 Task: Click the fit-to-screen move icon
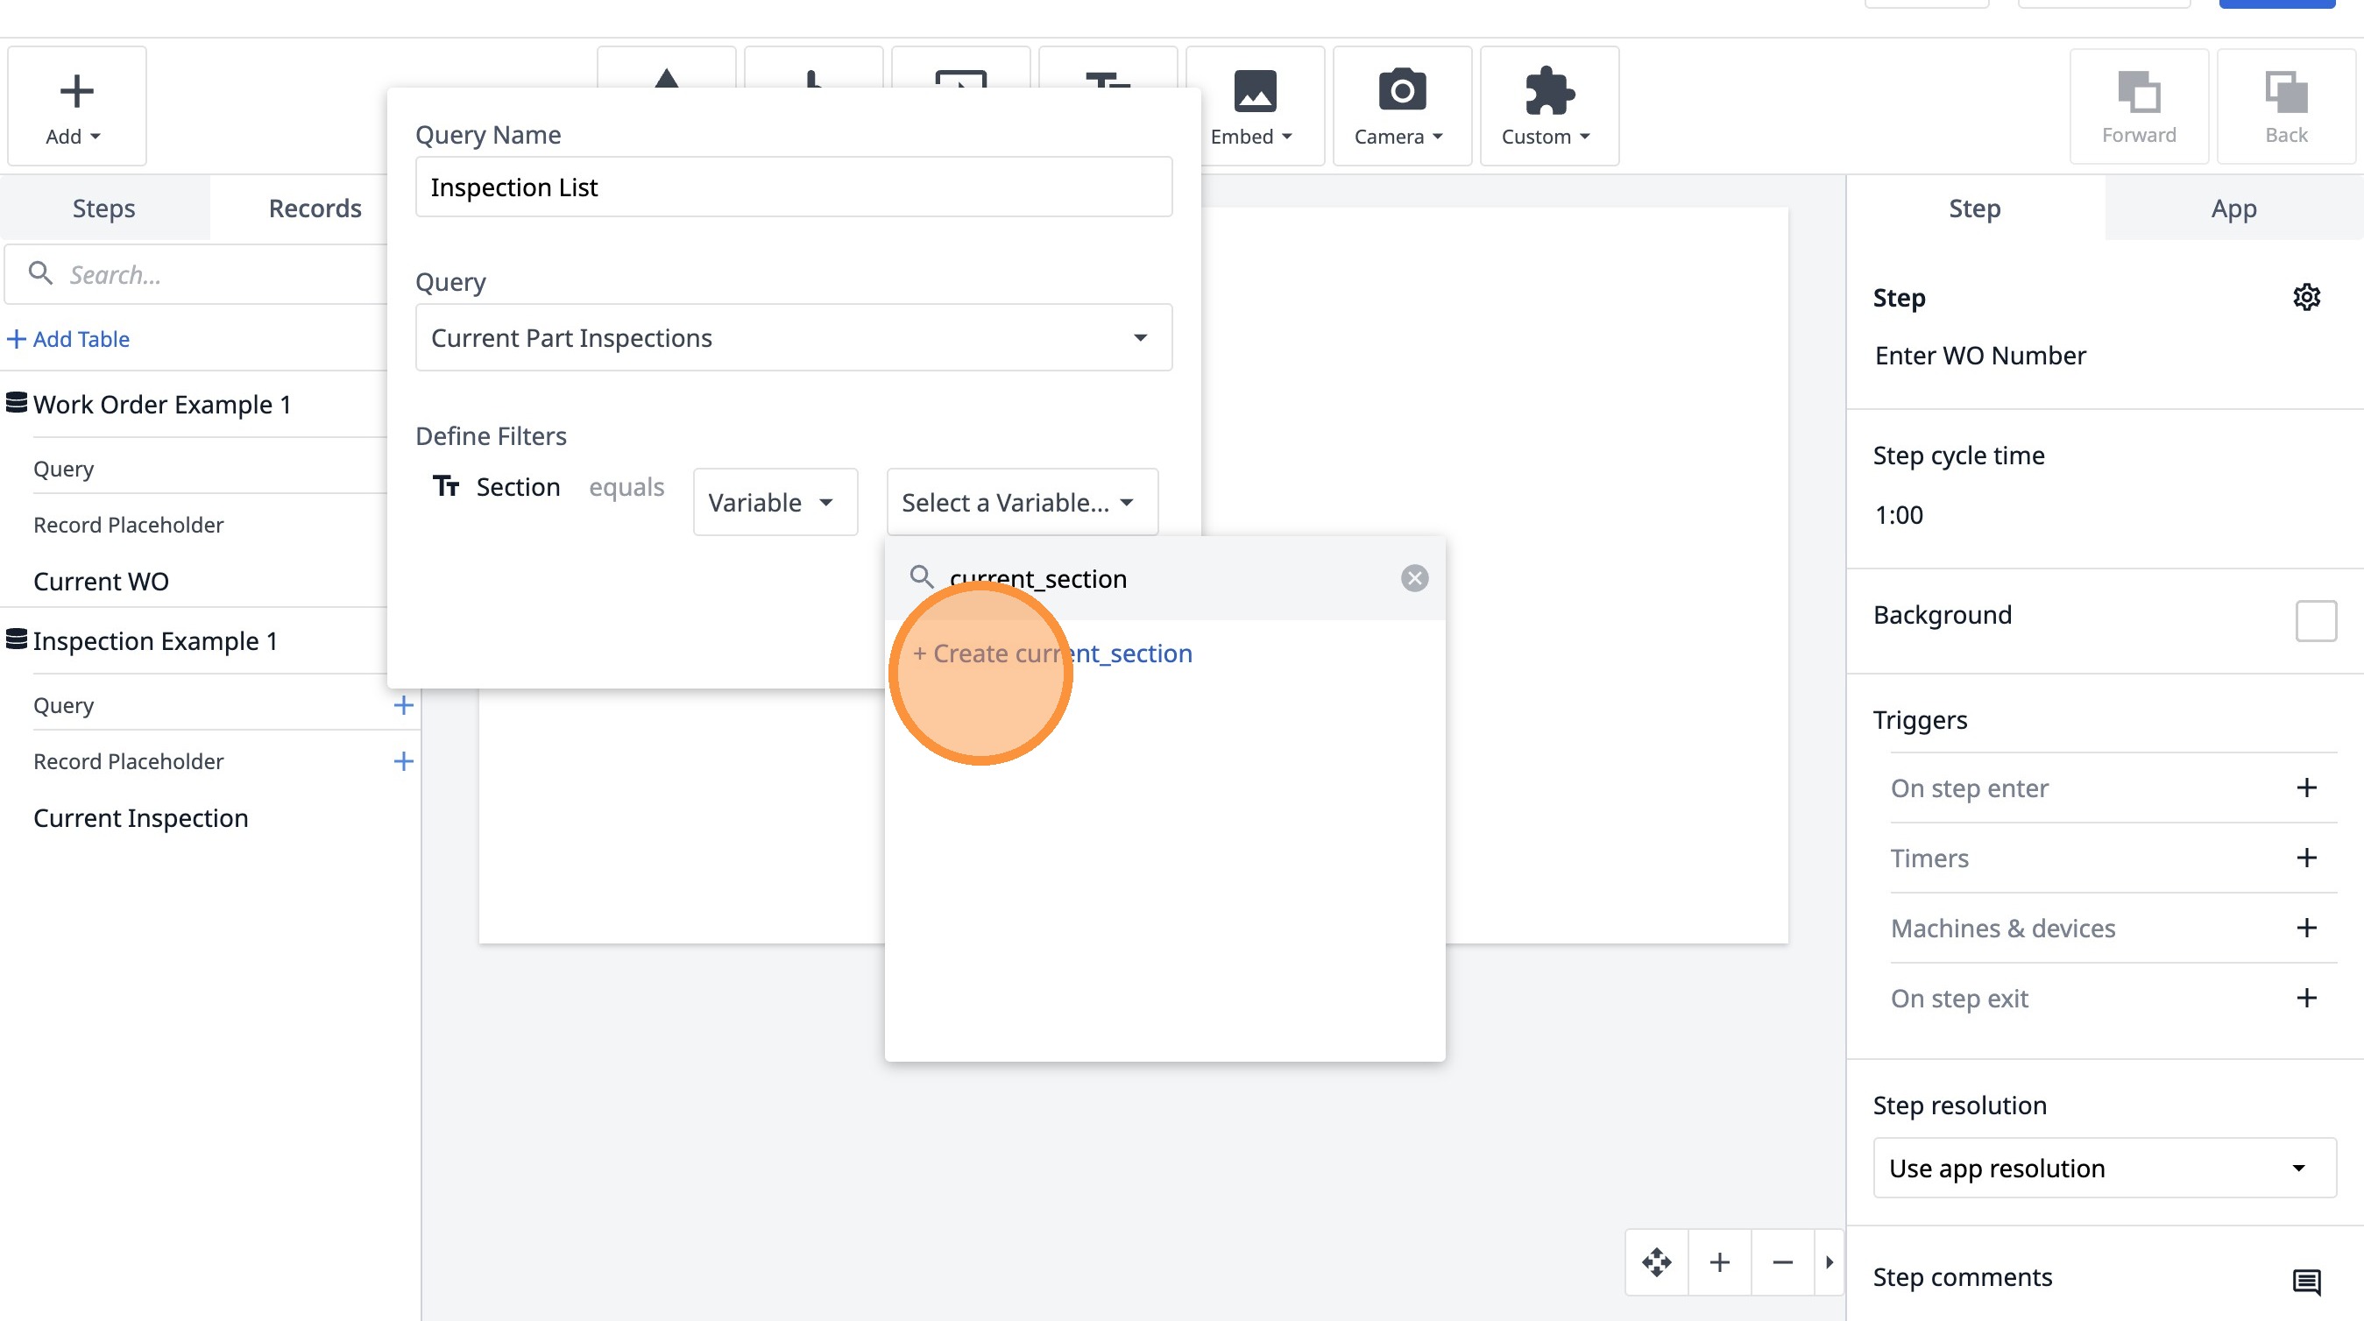[x=1655, y=1262]
